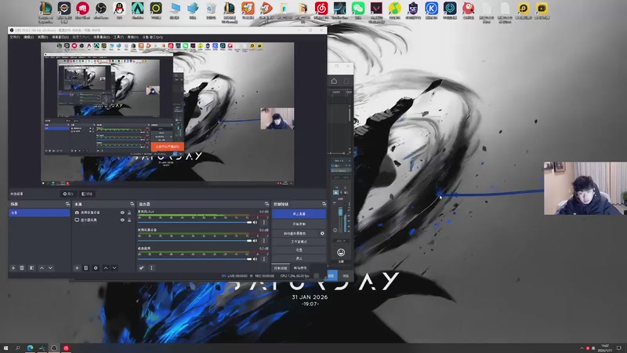Open the OBS Studio desktop shortcut
The width and height of the screenshot is (627, 353).
[x=101, y=10]
